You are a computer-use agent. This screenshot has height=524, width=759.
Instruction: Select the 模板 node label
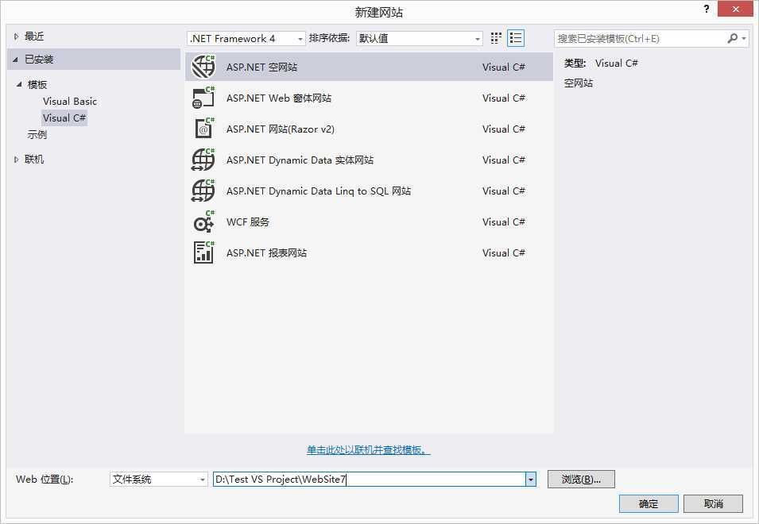coord(37,85)
